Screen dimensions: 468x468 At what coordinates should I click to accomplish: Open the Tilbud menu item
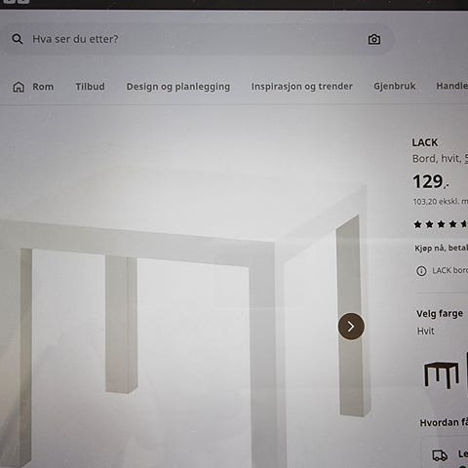90,87
